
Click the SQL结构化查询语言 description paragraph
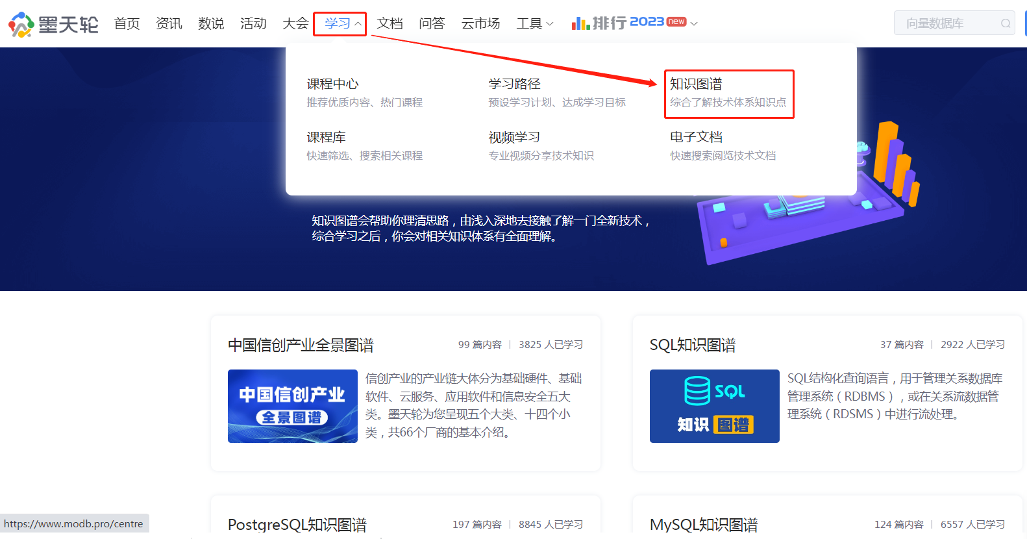click(x=895, y=396)
